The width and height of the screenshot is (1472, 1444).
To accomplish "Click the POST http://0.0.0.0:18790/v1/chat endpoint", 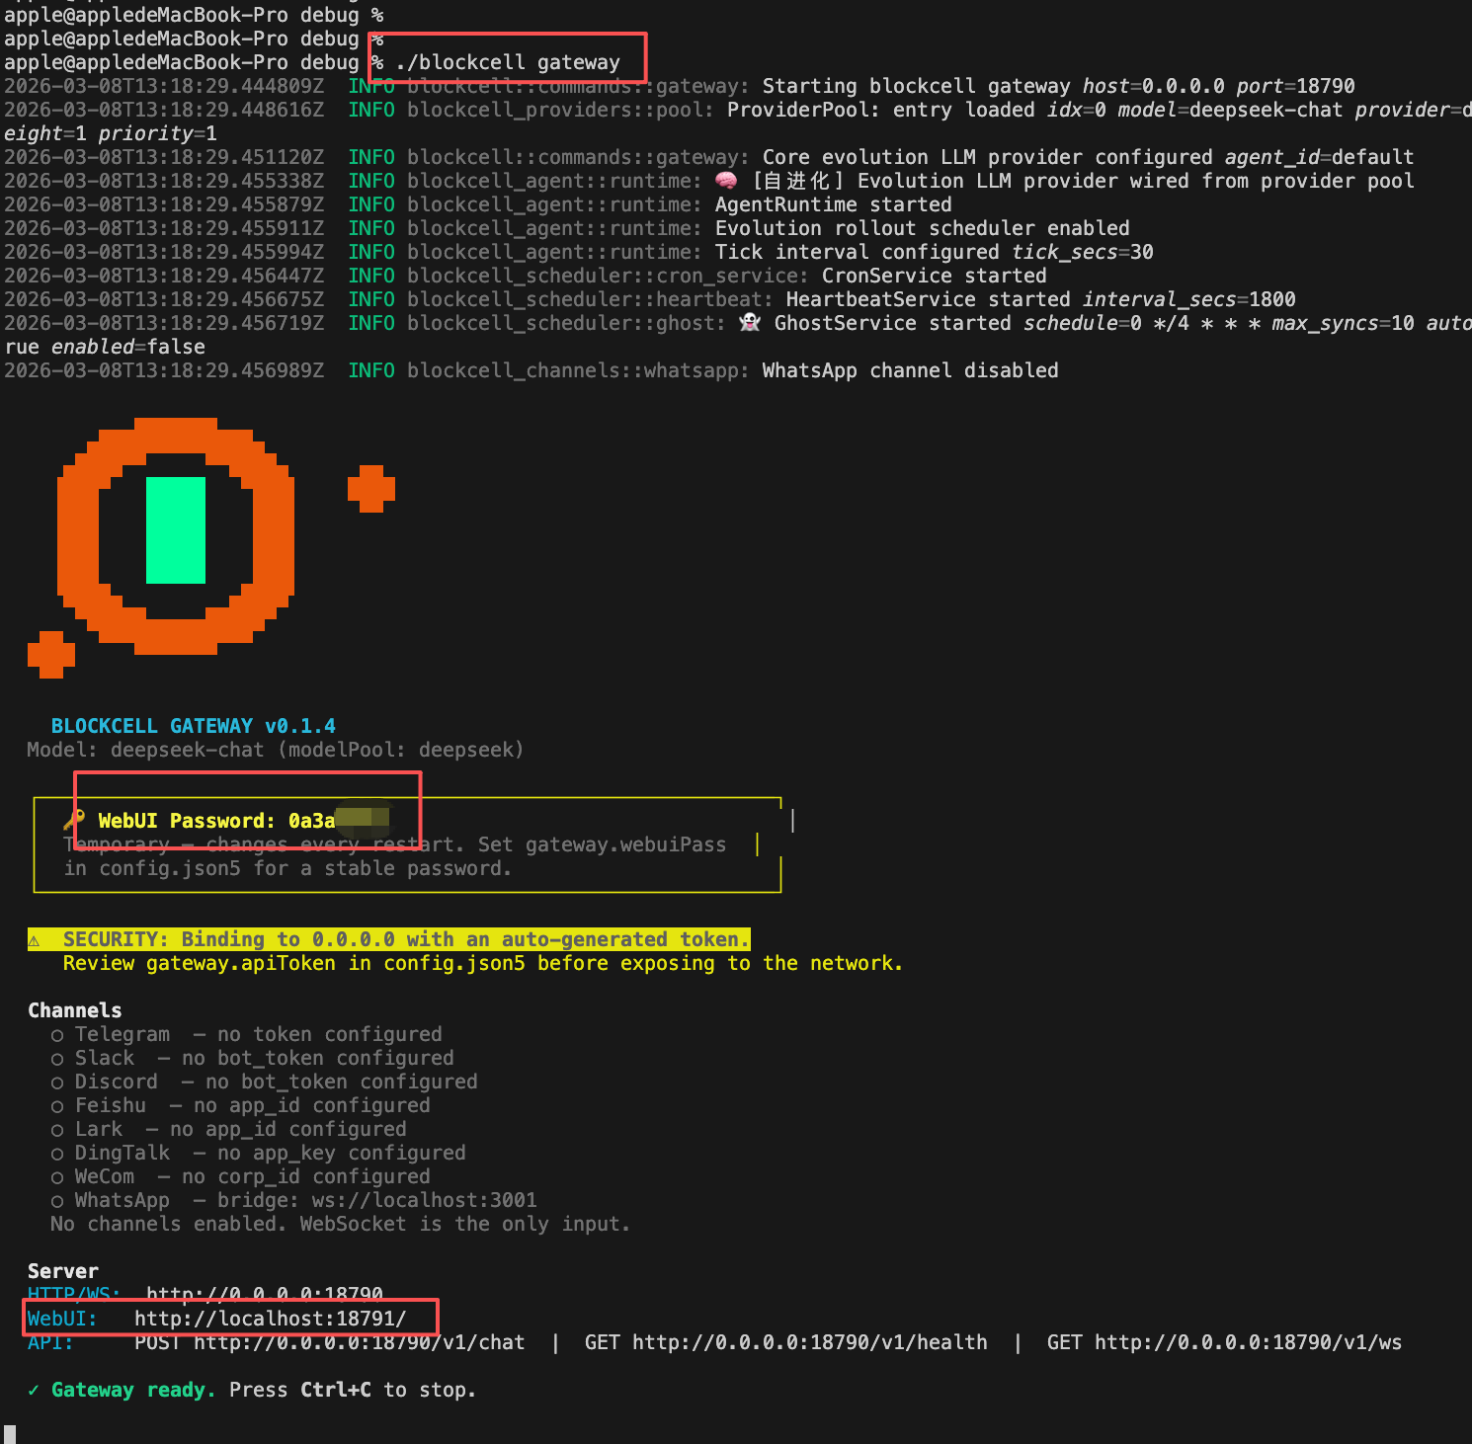I will click(330, 1342).
